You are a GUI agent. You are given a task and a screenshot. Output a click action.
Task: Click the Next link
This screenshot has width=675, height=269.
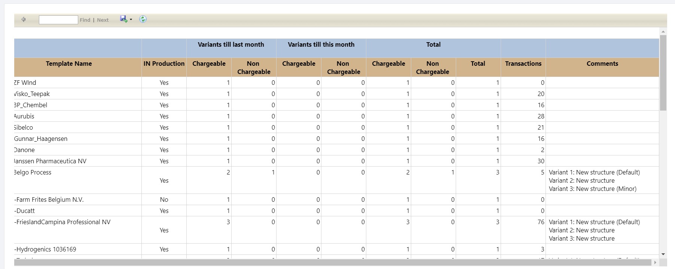coord(103,20)
